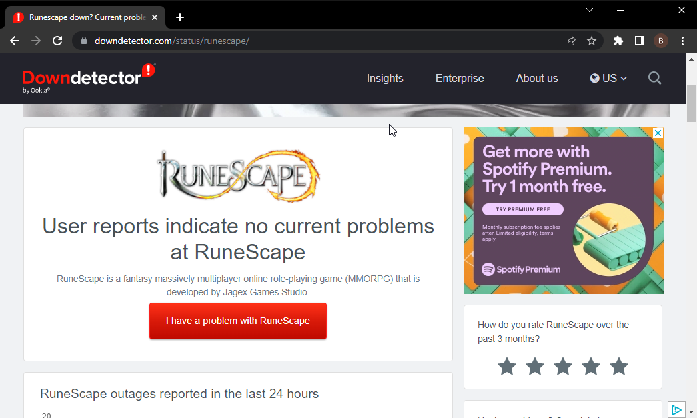Click the RuneScape MMORPG description paragraph
The image size is (697, 418).
pos(238,285)
